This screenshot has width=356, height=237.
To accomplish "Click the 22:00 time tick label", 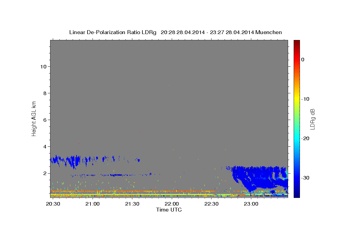I will [172, 204].
